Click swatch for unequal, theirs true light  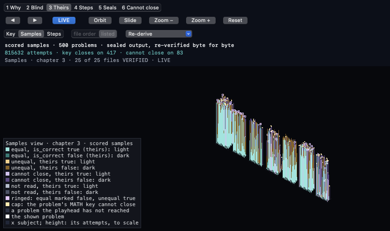point(7,162)
